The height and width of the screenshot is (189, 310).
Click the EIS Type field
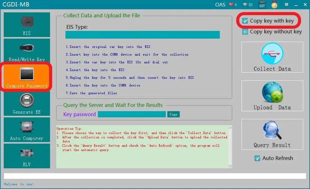[x=143, y=35]
